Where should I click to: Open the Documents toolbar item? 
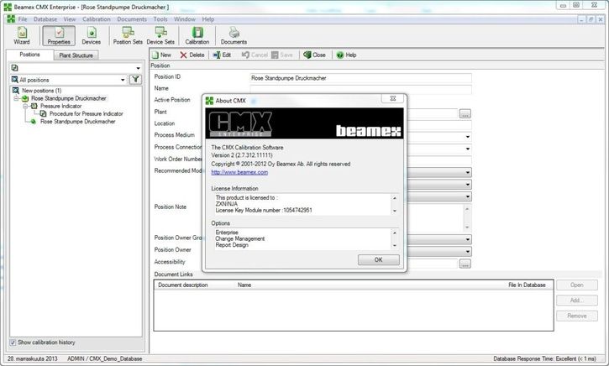pyautogui.click(x=234, y=36)
